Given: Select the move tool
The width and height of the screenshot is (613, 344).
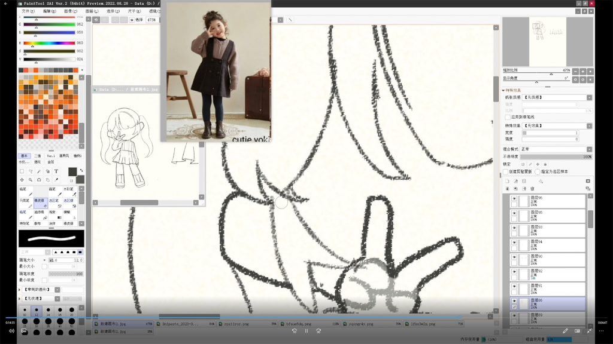Looking at the screenshot, I should [22, 179].
